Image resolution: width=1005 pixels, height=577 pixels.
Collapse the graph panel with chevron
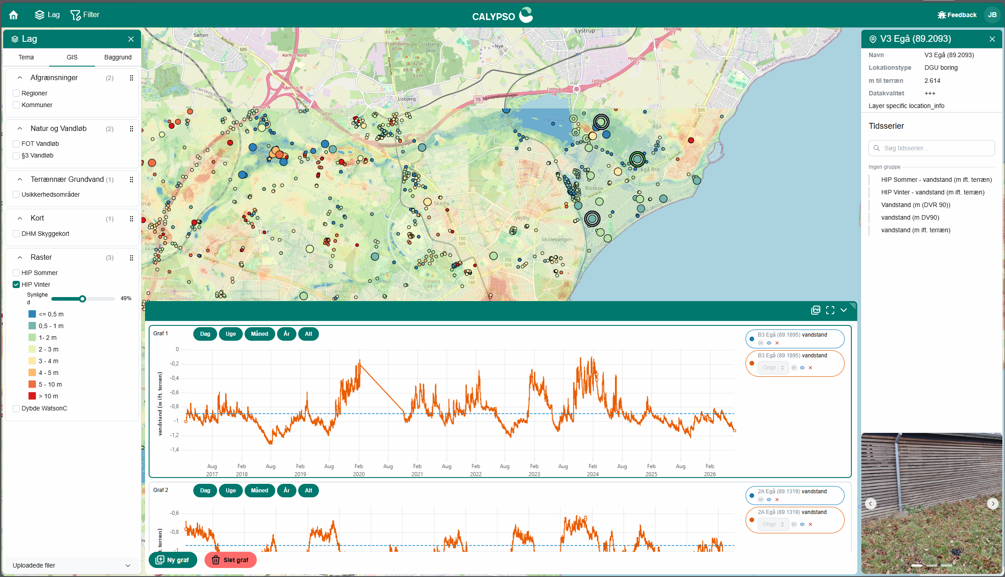(x=844, y=310)
